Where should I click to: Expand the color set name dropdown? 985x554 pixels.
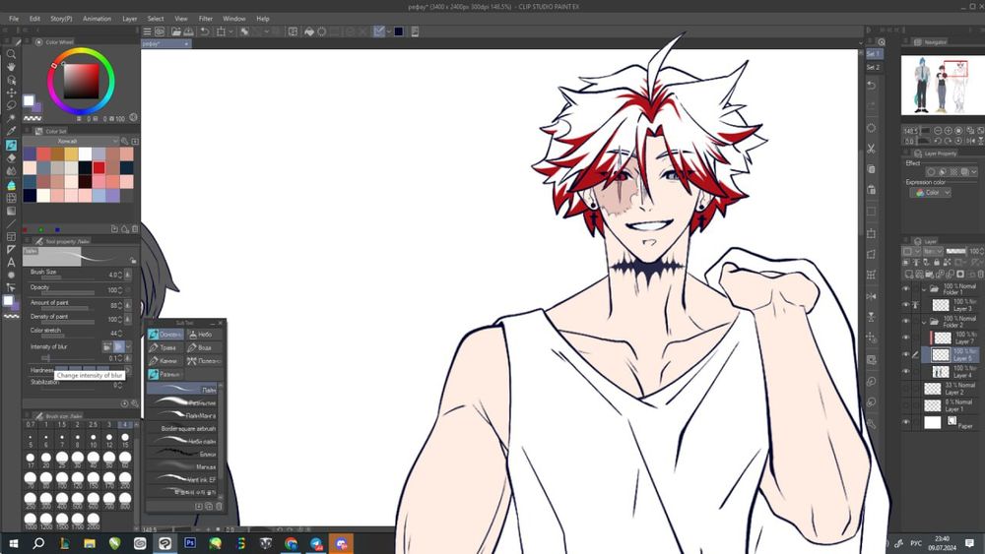(x=114, y=142)
